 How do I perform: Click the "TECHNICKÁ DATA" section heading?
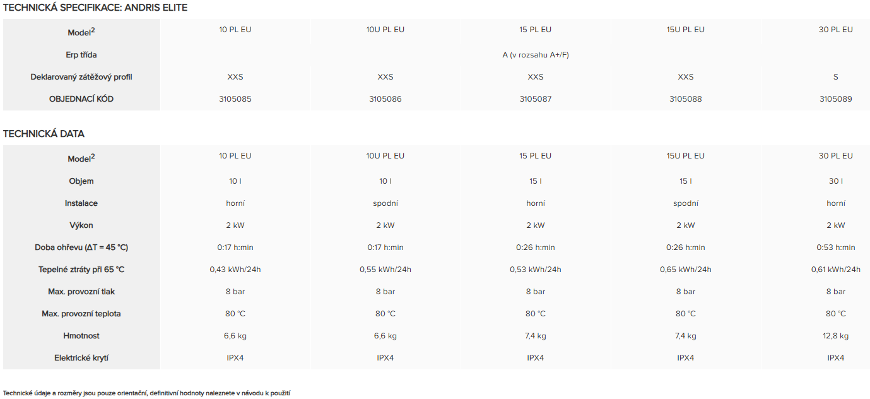(x=44, y=134)
